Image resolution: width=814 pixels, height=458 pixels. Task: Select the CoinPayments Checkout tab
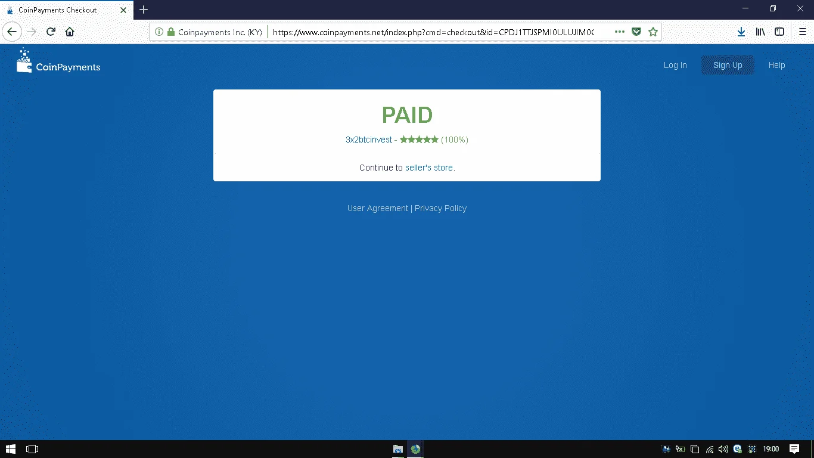coord(66,10)
